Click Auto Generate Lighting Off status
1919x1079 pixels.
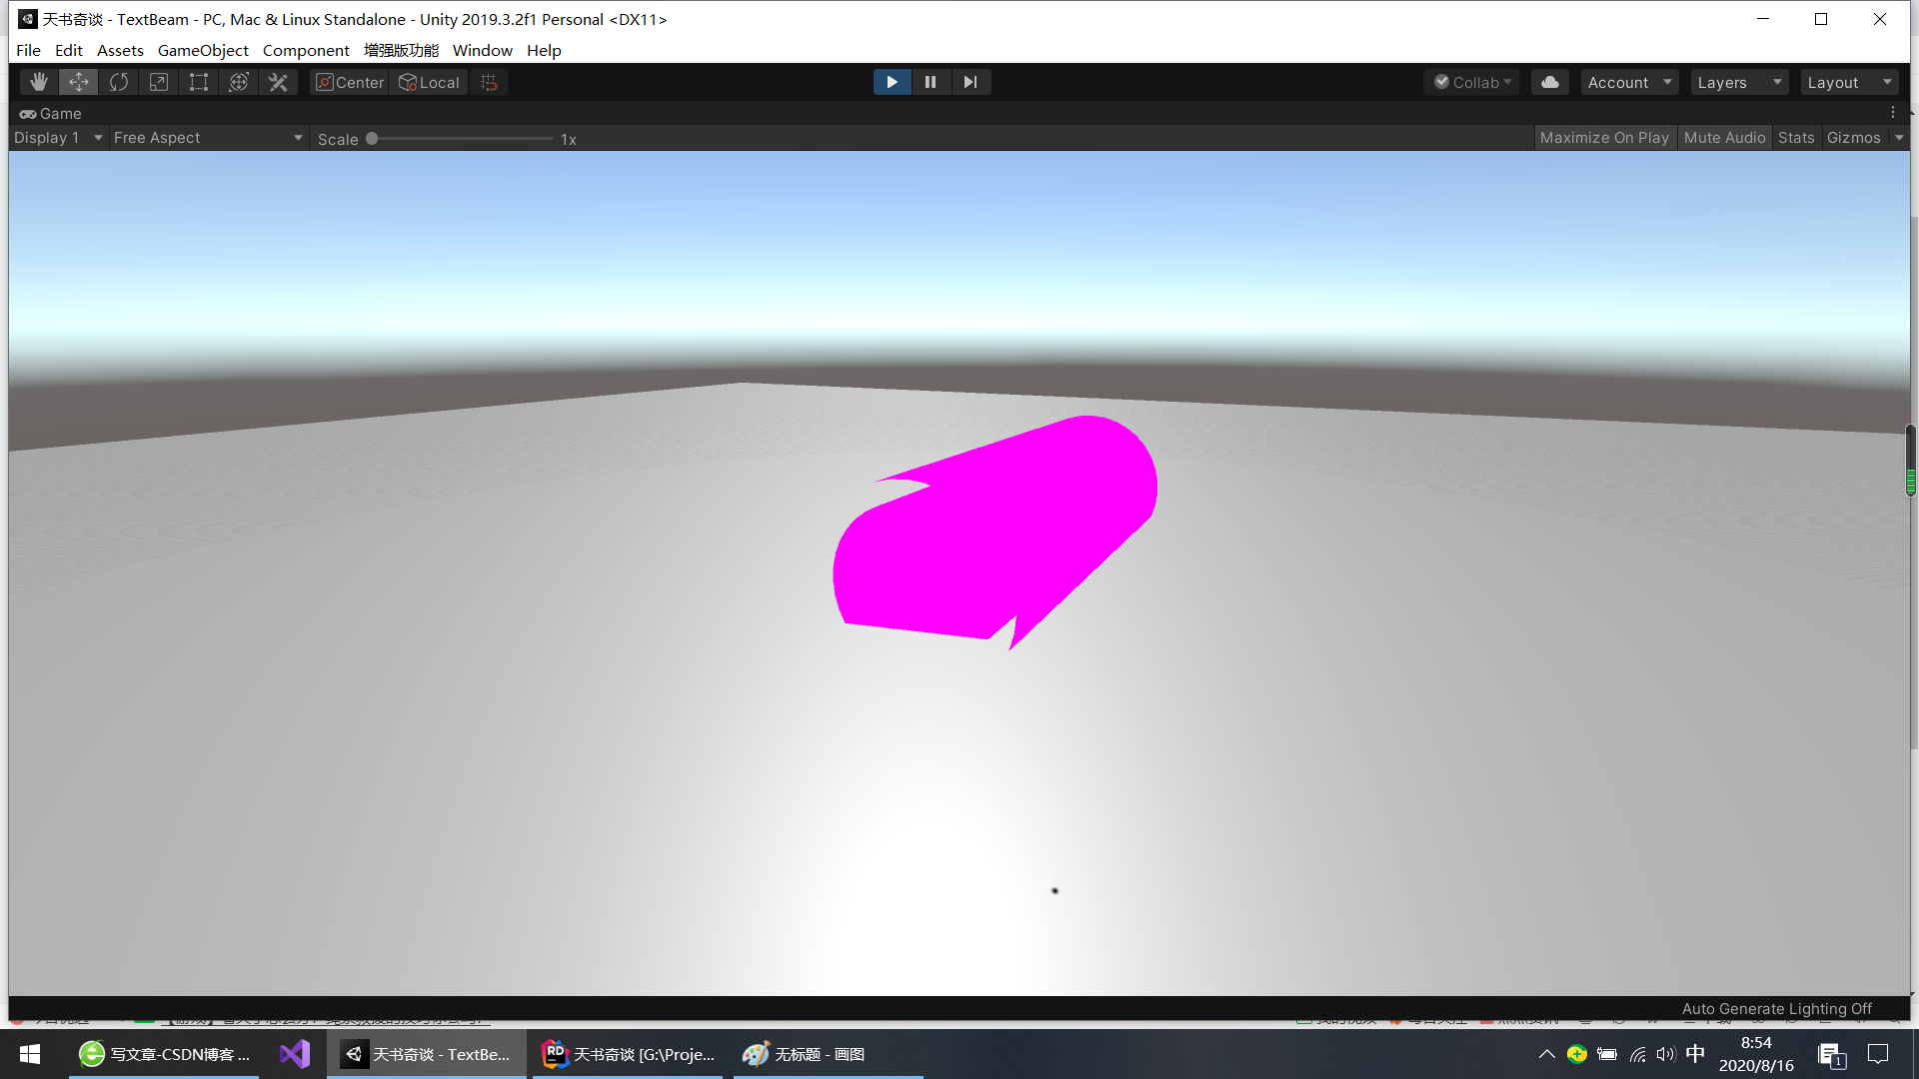[x=1776, y=1008]
